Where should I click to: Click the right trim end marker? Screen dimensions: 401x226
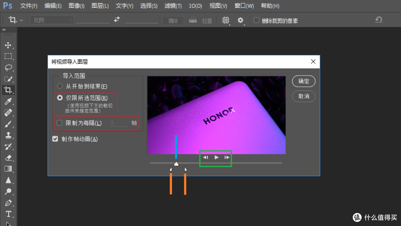coord(185,169)
